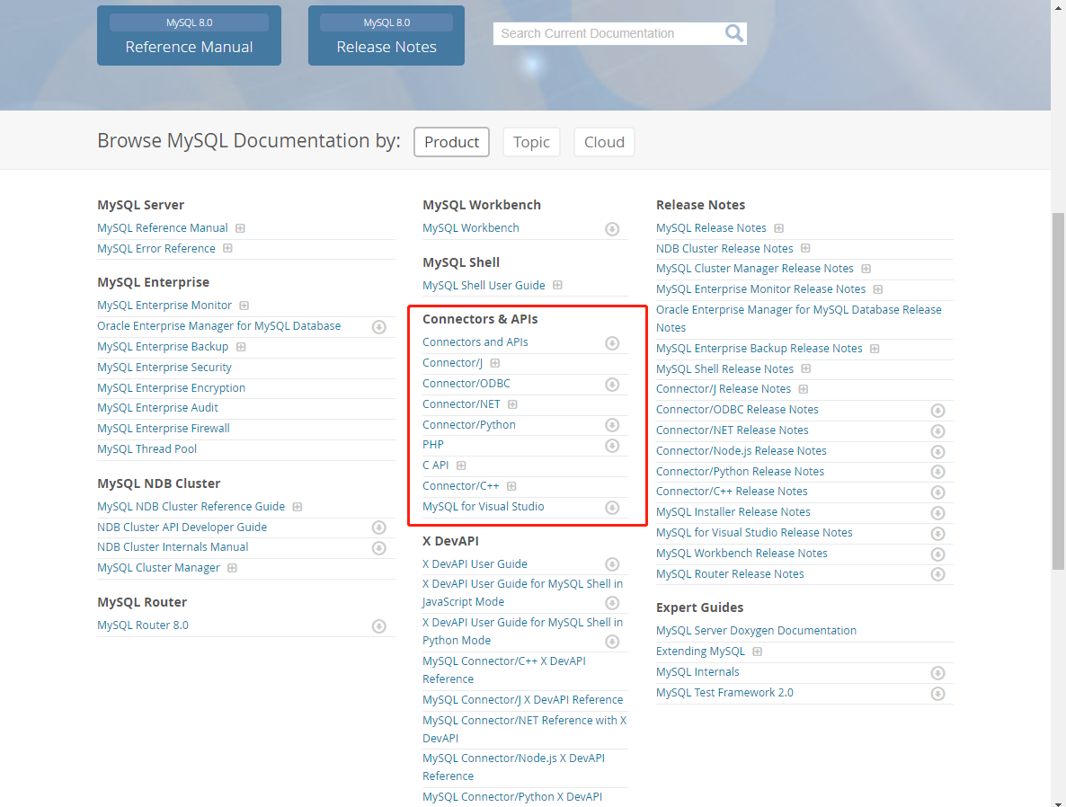Screen dimensions: 1066x807
Task: Click the arrow icon next to MySQL Workbench Release Notes
Action: click(937, 554)
